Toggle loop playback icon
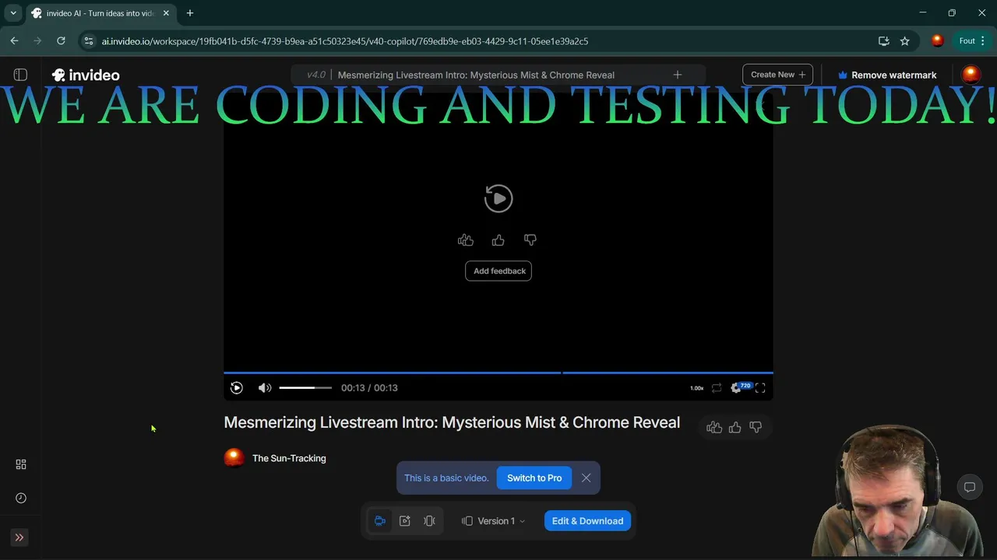Screen dimensions: 997x560 pos(717,388)
